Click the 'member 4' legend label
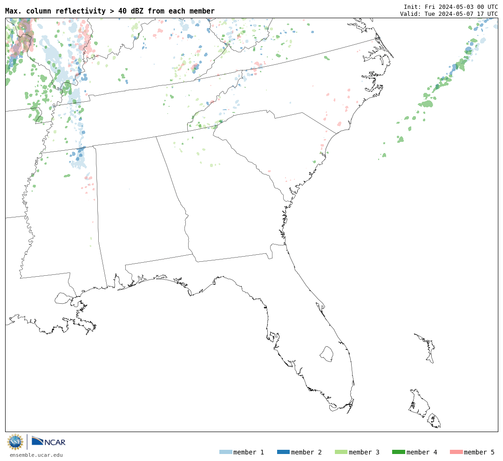 coord(421,452)
